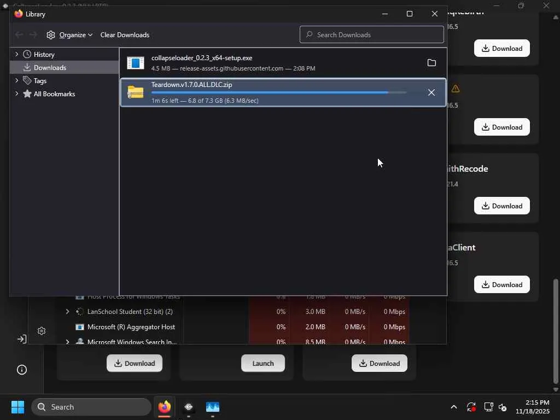
Task: Click the network display tray icon
Action: [488, 407]
